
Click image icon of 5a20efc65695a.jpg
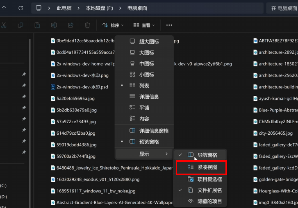53,99
